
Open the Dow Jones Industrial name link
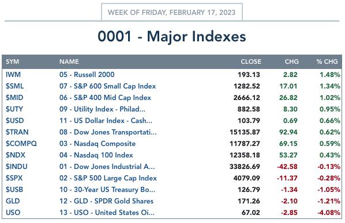coord(107,167)
